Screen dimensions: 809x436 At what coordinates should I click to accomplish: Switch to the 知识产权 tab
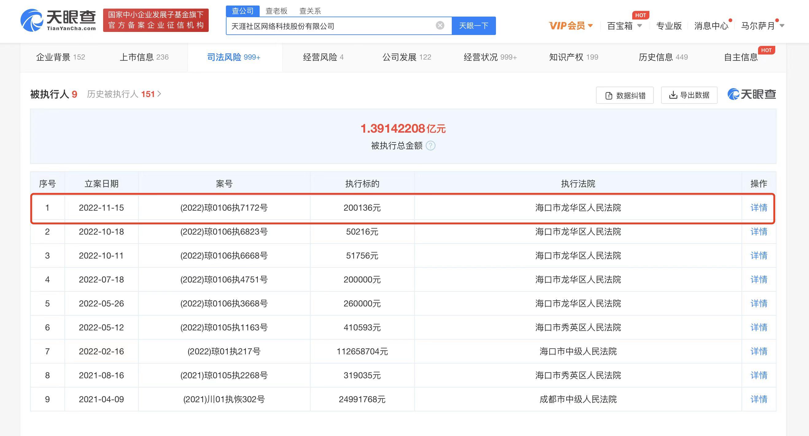(574, 57)
